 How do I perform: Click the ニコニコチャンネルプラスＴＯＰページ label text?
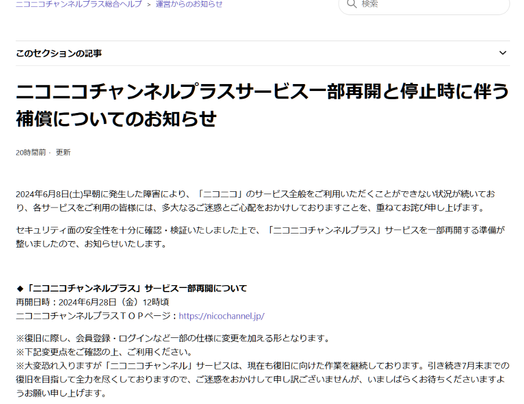96,316
